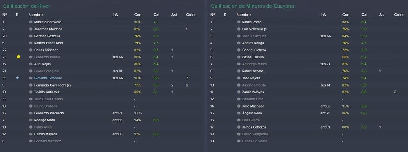The image size is (408, 152).
Task: Click star icon on Giovanni Simeone row
Action: pyautogui.click(x=18, y=78)
